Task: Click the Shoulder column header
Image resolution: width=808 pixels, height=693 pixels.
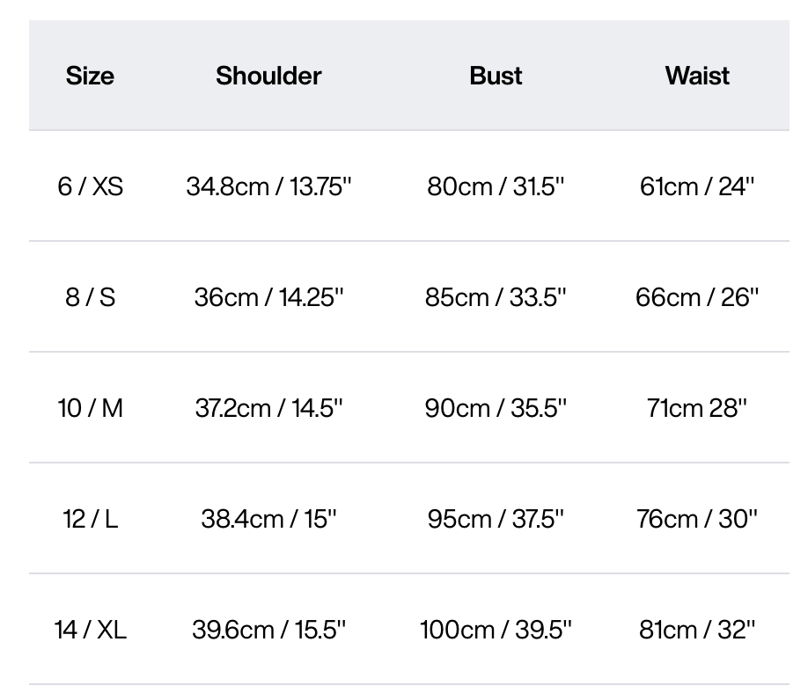Action: tap(268, 77)
